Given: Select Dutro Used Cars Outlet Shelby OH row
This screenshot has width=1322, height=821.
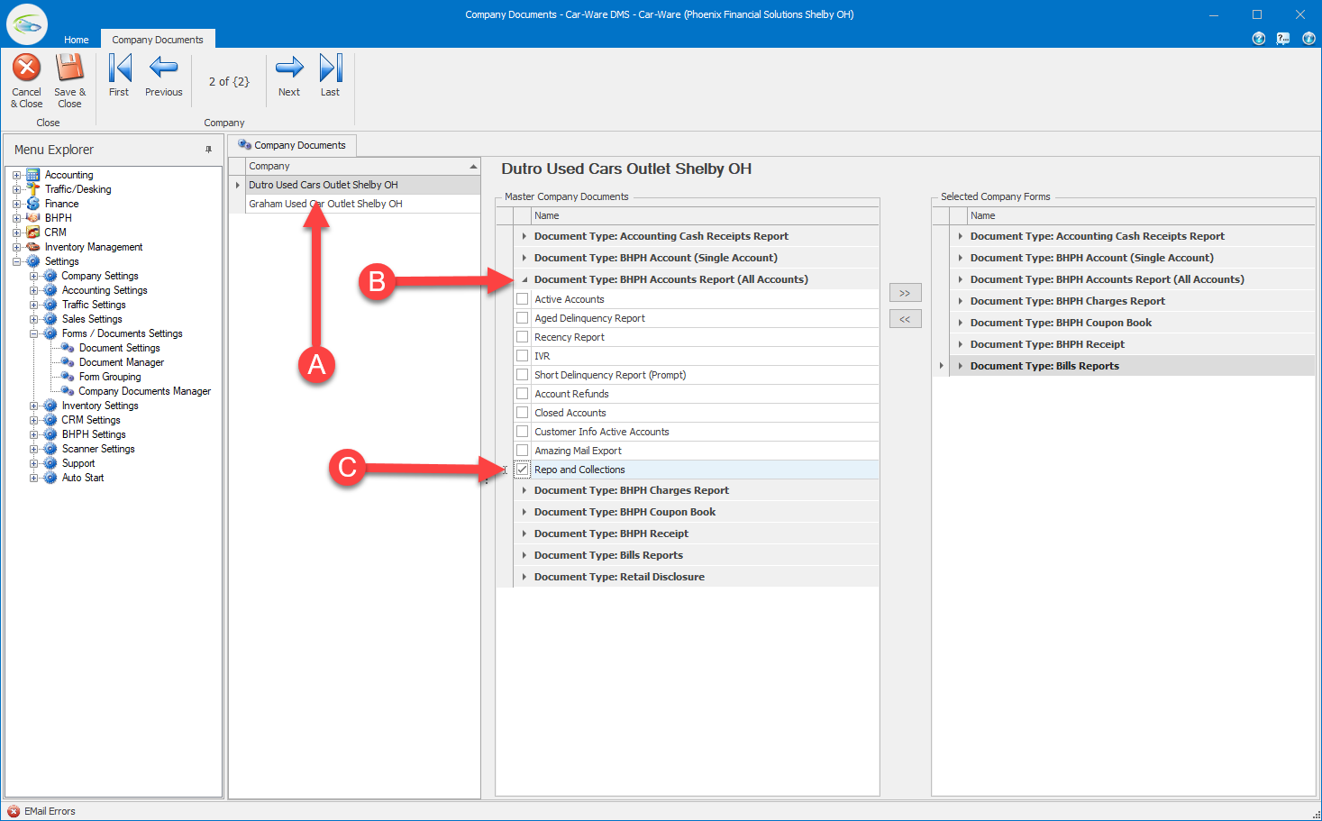Looking at the screenshot, I should [363, 185].
